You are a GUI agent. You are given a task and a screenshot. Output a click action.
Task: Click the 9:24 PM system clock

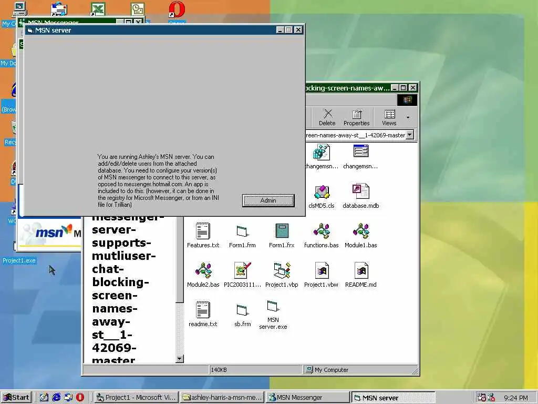coord(516,398)
